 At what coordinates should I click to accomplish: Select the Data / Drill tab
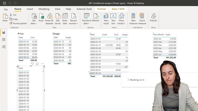118,9
